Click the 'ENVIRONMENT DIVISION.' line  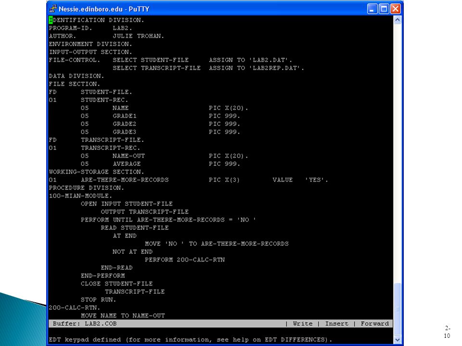(x=90, y=44)
